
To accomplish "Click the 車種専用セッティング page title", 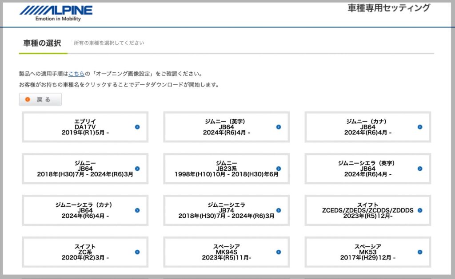I will point(388,8).
